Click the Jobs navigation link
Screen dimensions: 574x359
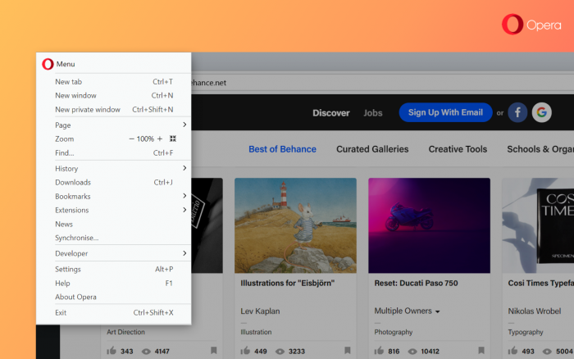[x=373, y=113]
